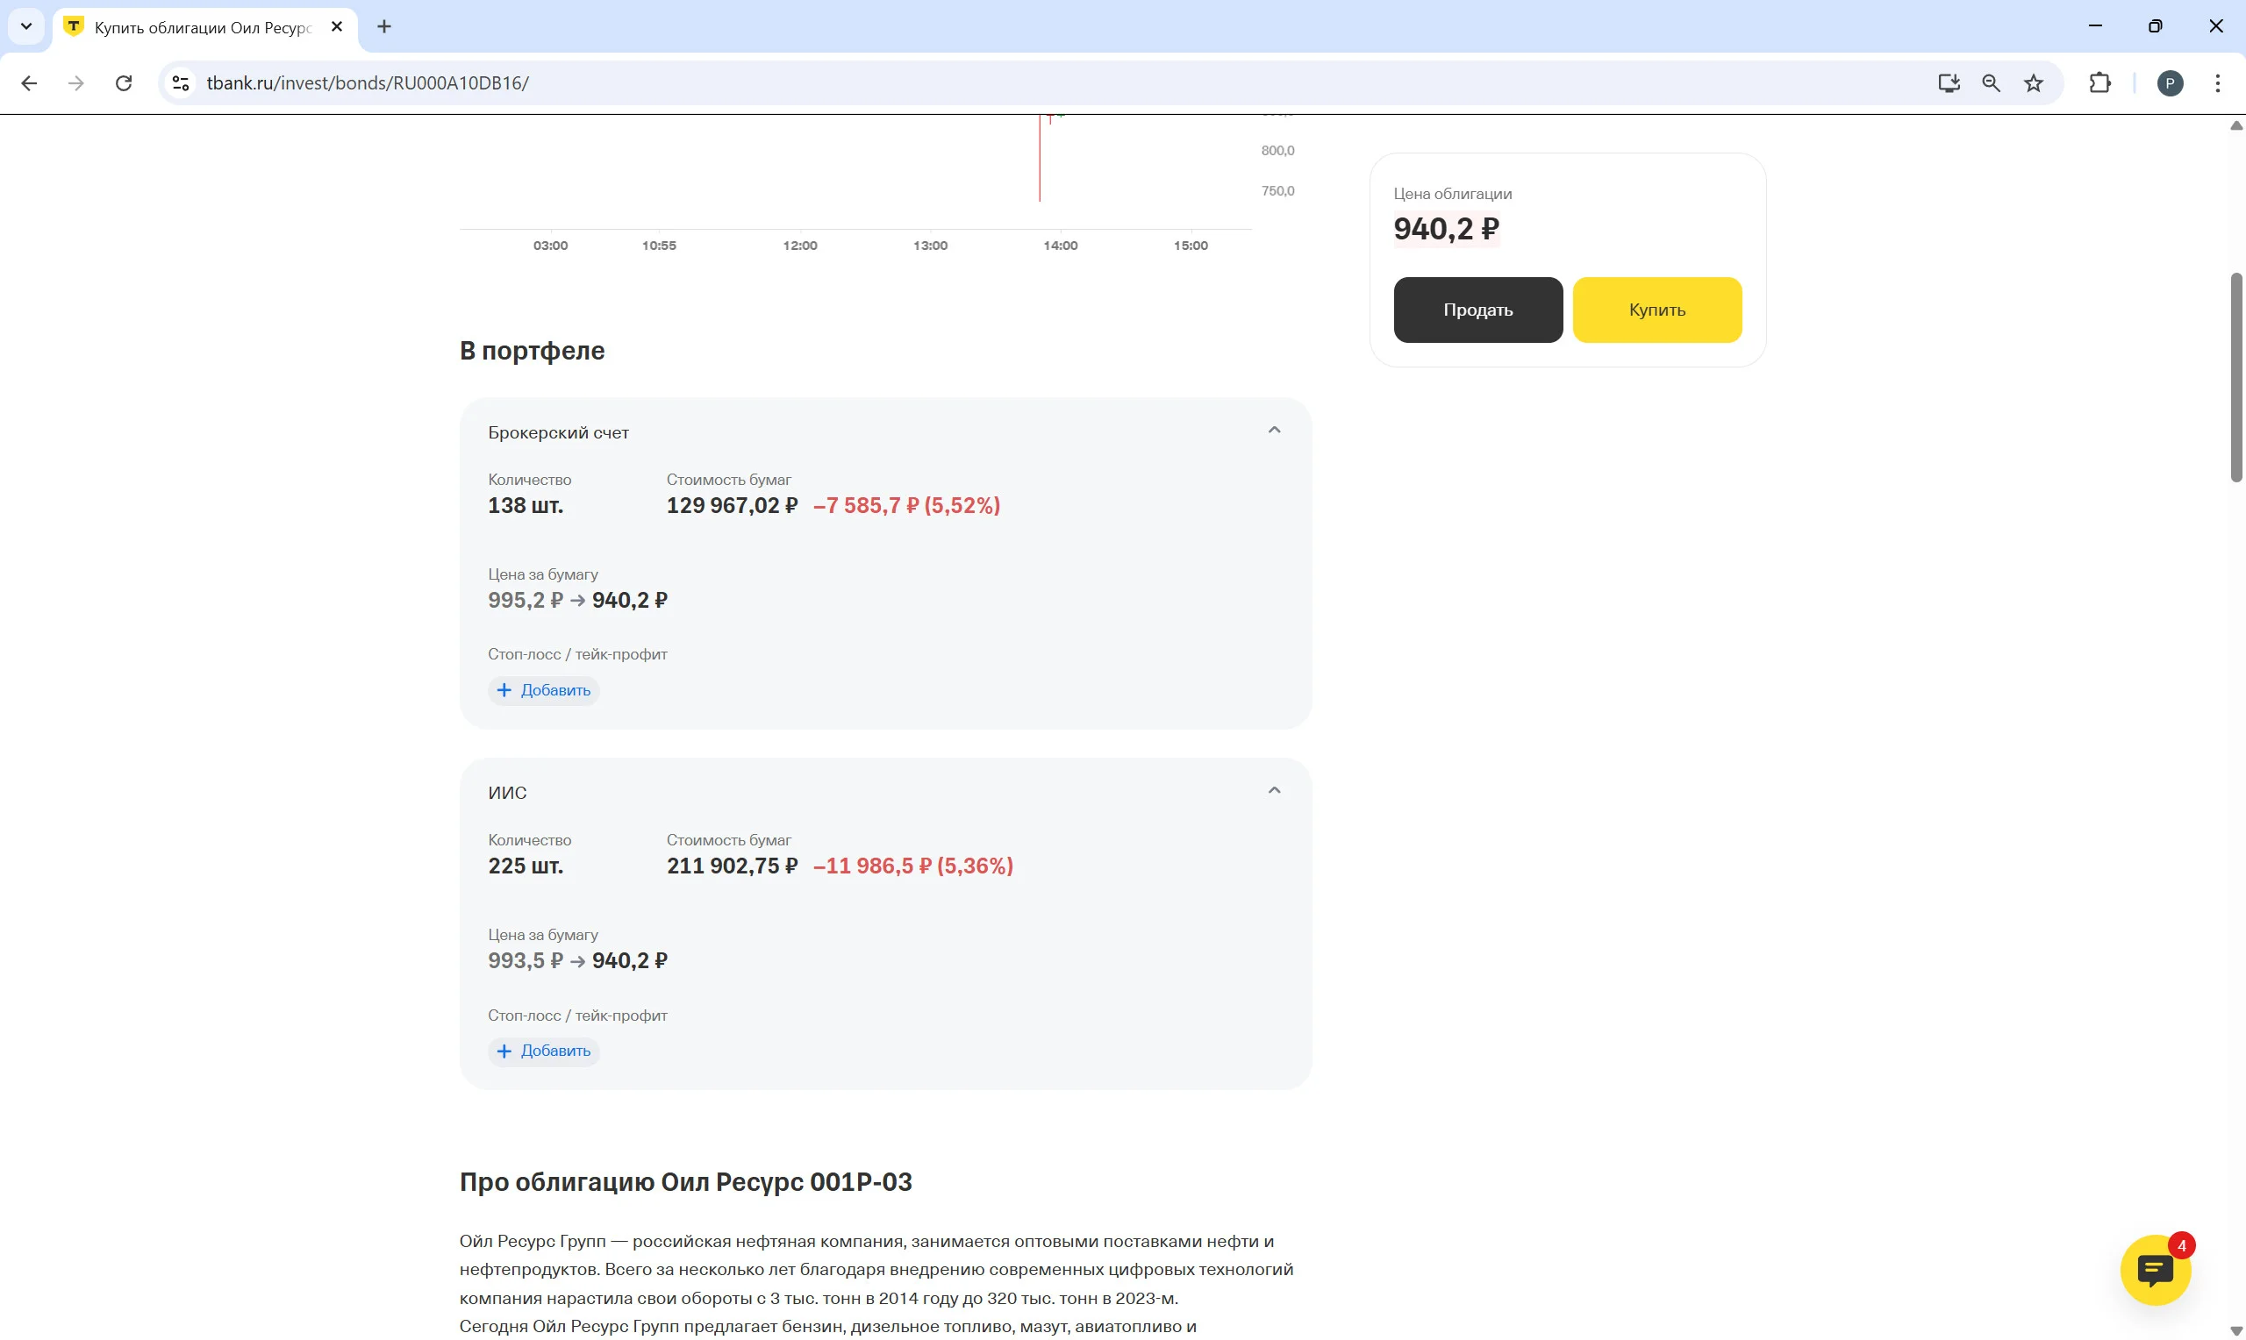This screenshot has height=1340, width=2246.
Task: Click the 15:00 chart time label
Action: click(1191, 246)
